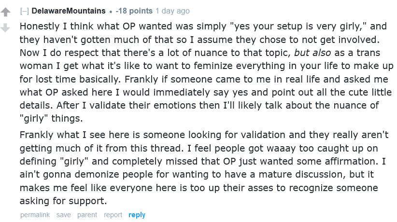Collapse the comment with the [–] toggle
This screenshot has height=222, width=397.
24,11
